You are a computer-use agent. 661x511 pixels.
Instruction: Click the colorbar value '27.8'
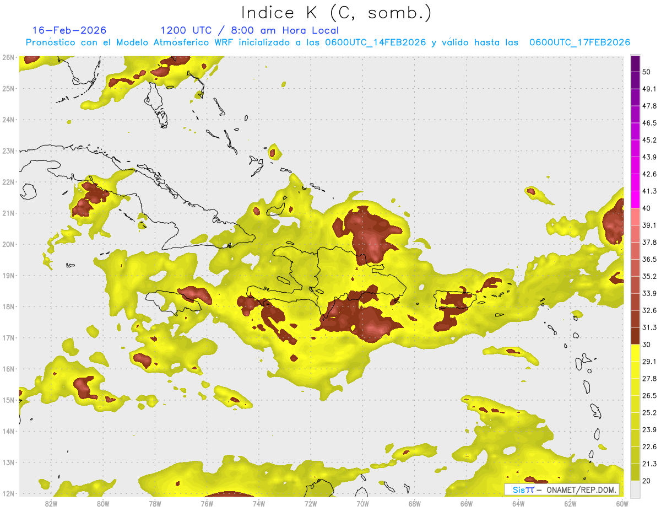[649, 379]
